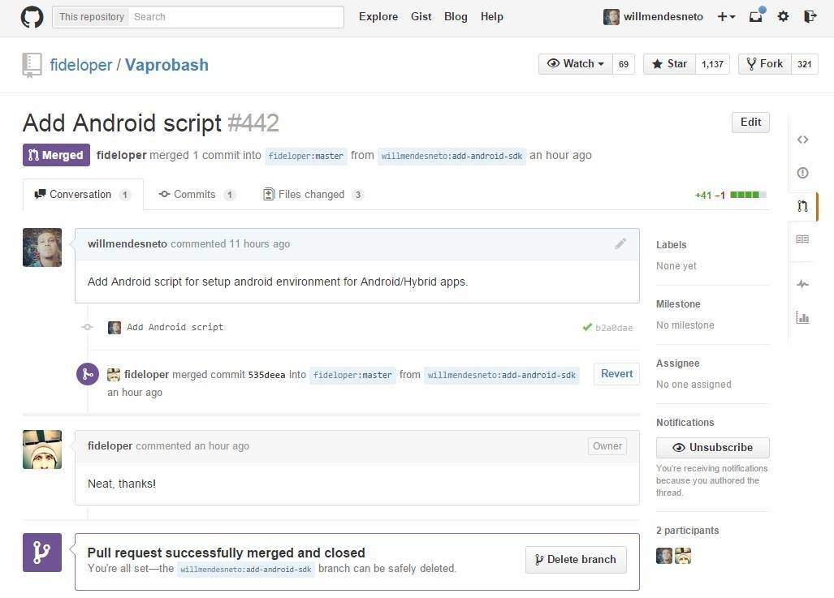Fork the Vaprobash repository
This screenshot has width=834, height=598.
point(765,64)
